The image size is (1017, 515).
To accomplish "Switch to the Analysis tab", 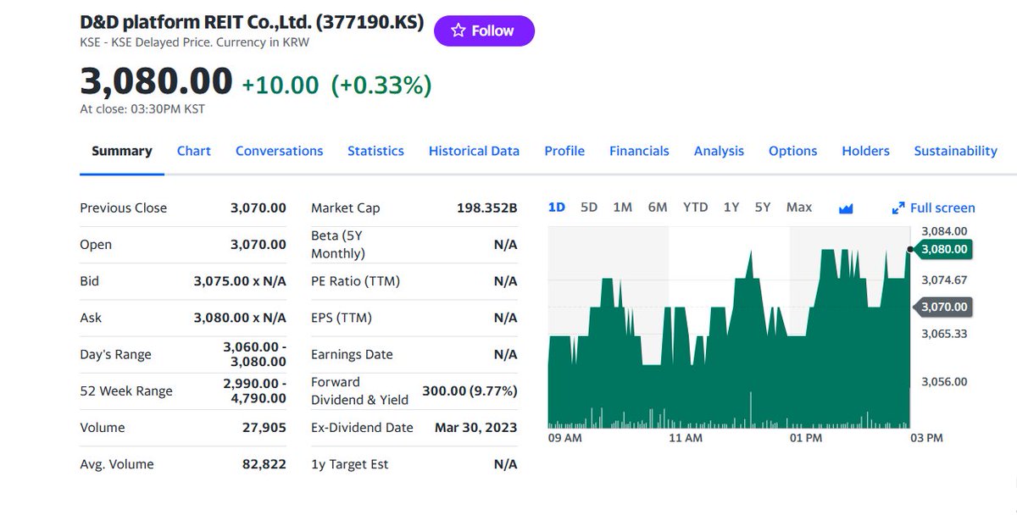I will (719, 151).
